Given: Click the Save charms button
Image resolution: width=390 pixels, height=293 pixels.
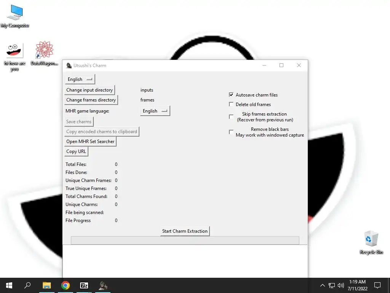Looking at the screenshot, I should tap(79, 122).
